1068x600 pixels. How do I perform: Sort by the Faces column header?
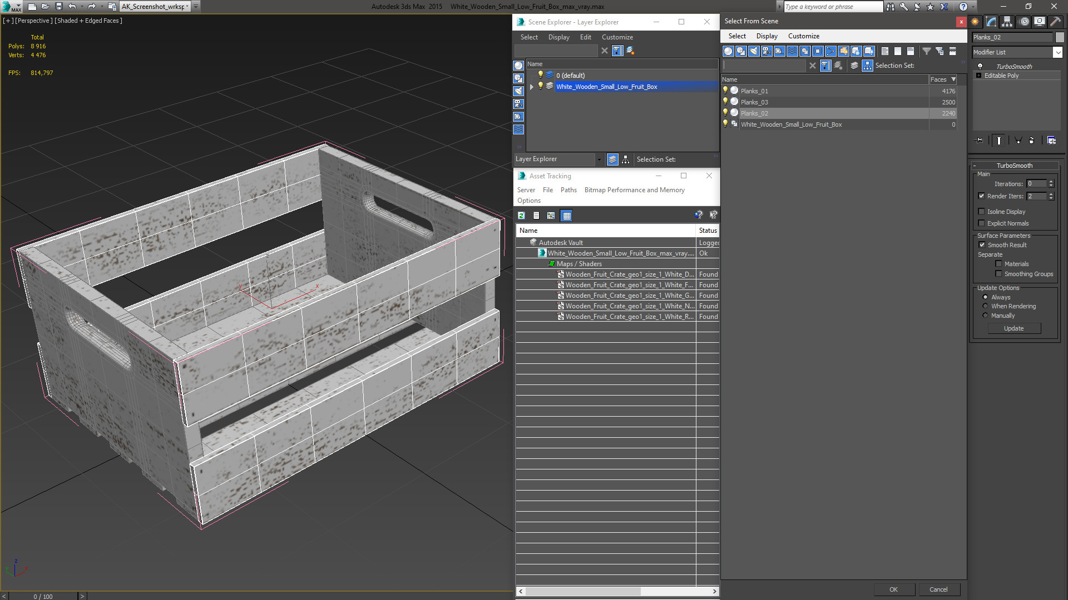coord(943,79)
